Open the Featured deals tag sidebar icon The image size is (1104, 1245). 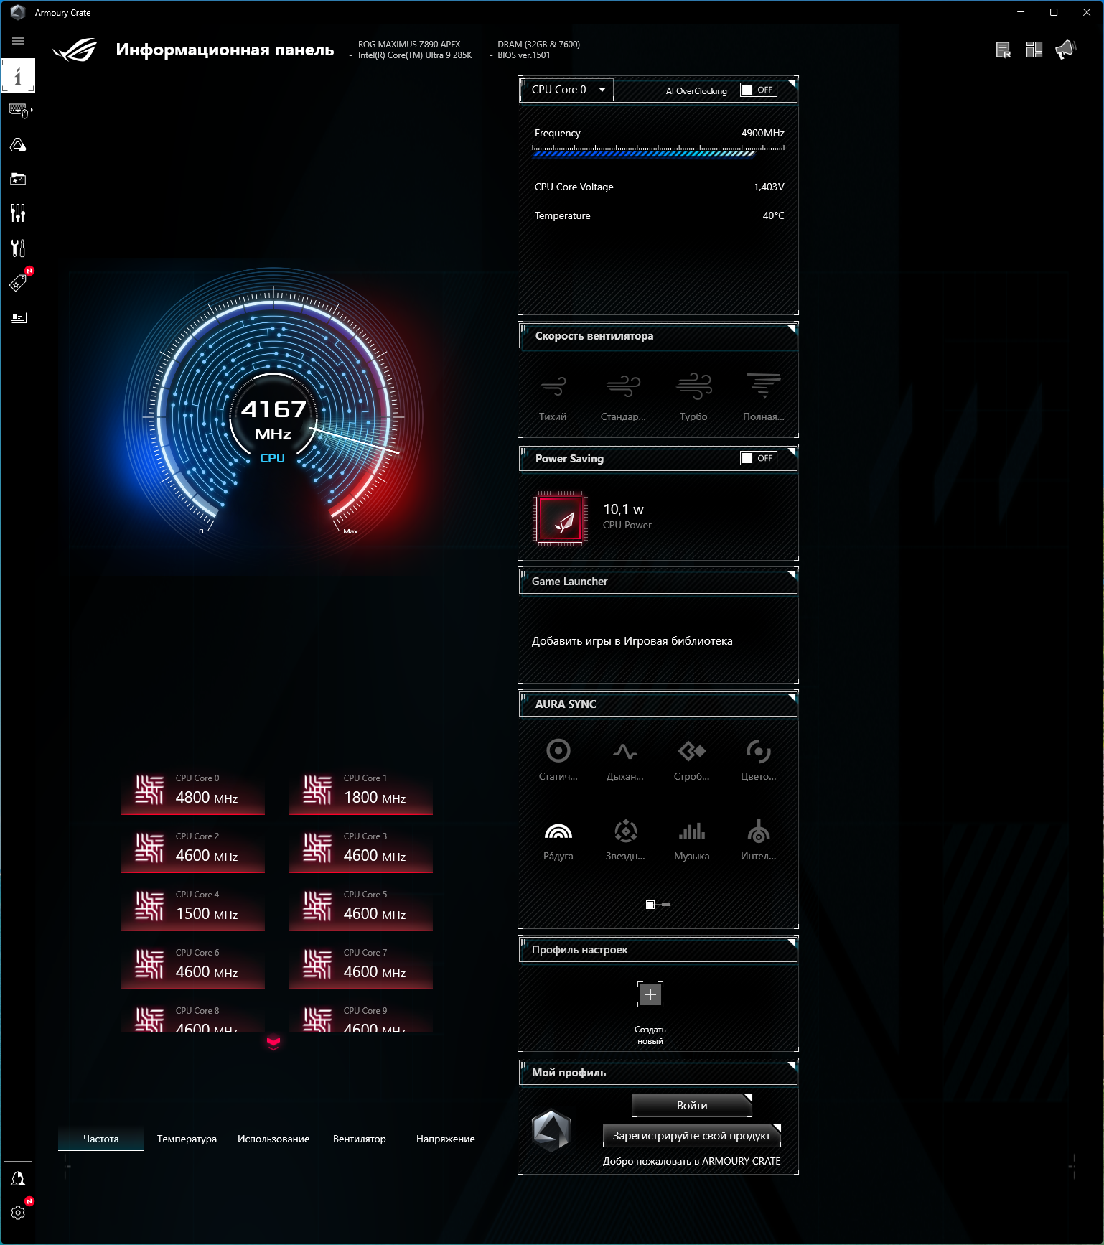coord(18,283)
